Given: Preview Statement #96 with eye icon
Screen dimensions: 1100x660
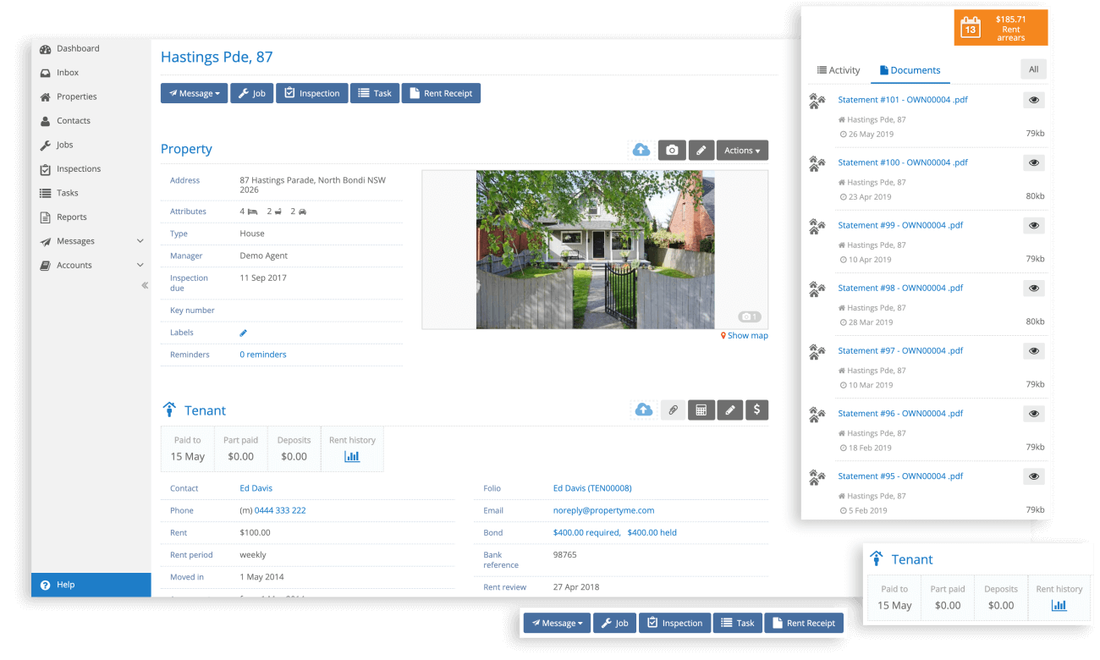Looking at the screenshot, I should pos(1034,413).
